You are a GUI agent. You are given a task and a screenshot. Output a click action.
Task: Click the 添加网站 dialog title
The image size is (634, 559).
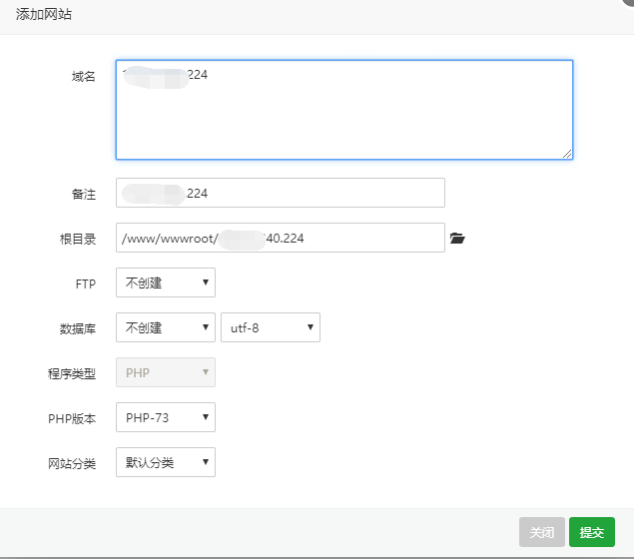coord(43,15)
